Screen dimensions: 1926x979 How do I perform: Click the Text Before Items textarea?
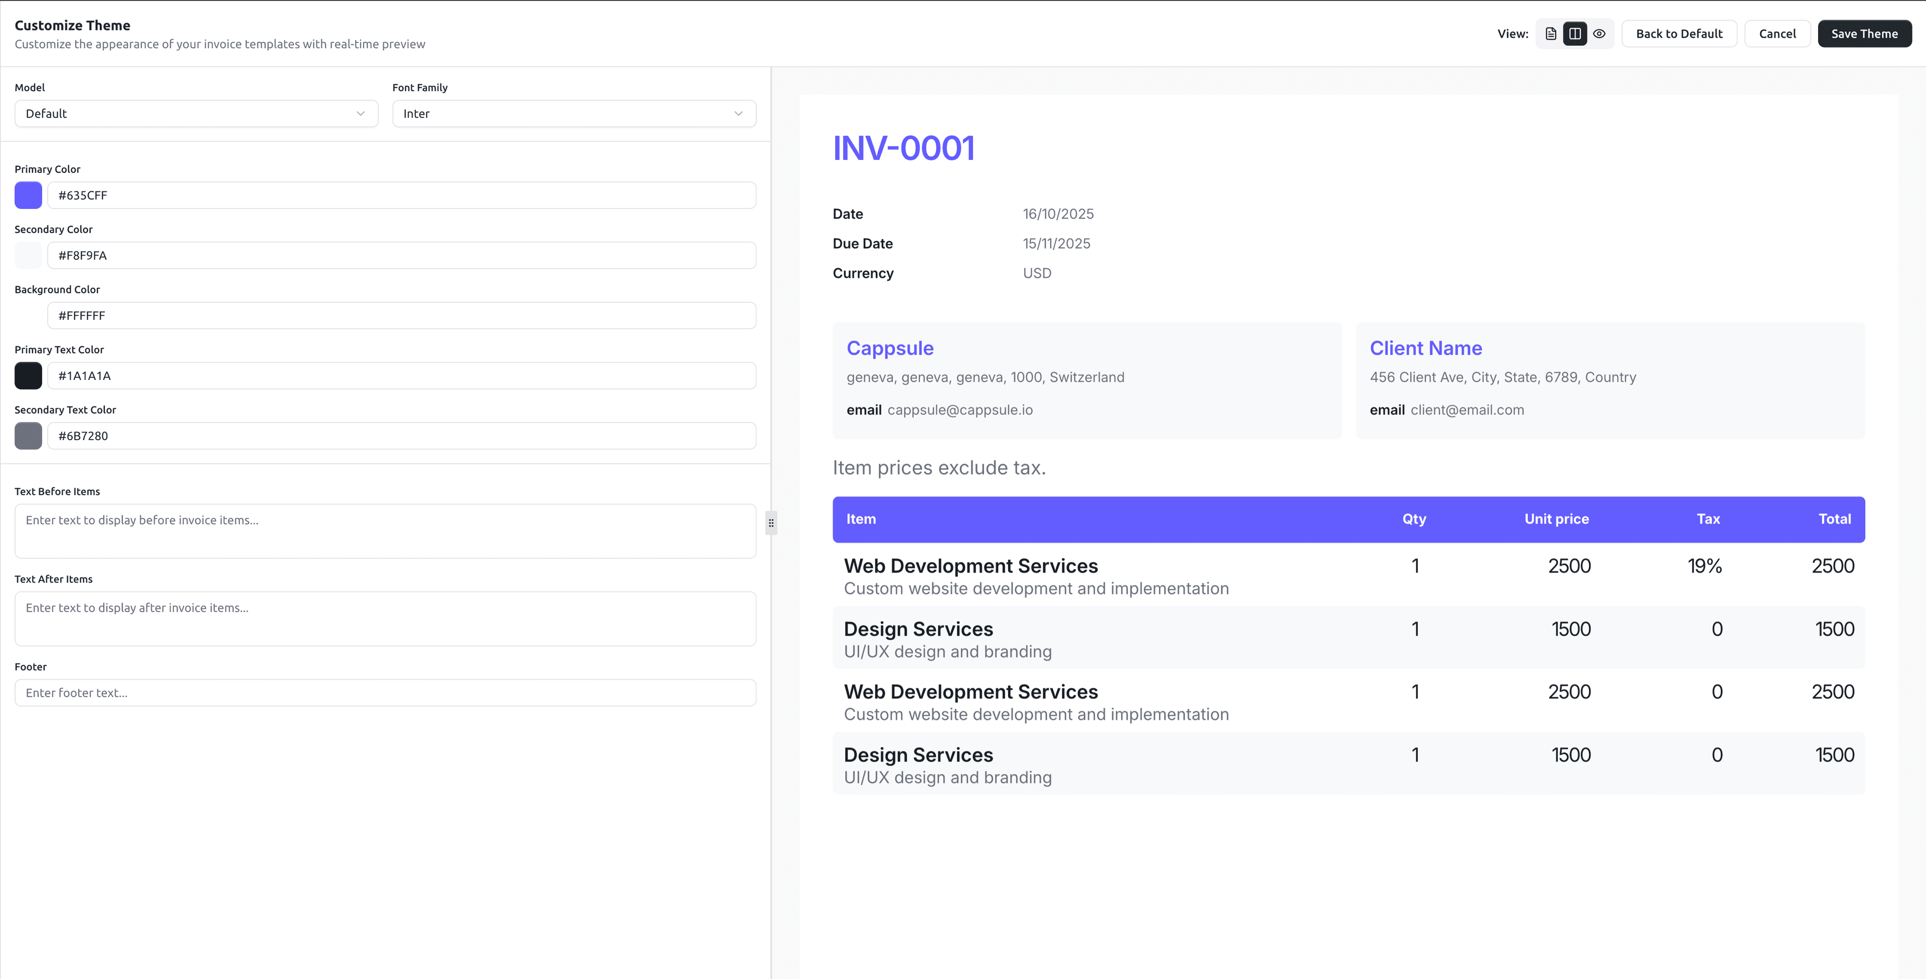(385, 530)
